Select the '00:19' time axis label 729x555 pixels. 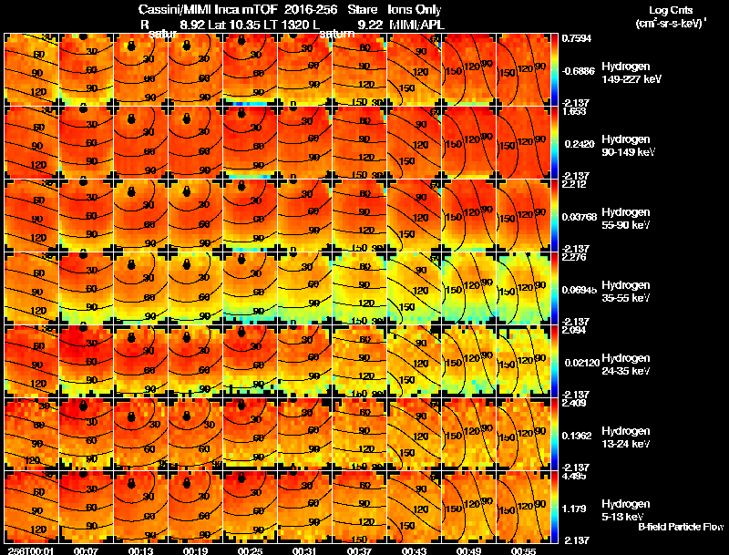pos(195,550)
